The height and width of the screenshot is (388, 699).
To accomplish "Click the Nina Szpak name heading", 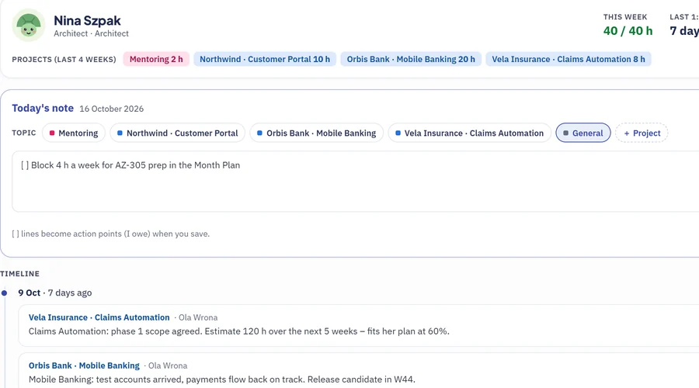I will [x=87, y=20].
